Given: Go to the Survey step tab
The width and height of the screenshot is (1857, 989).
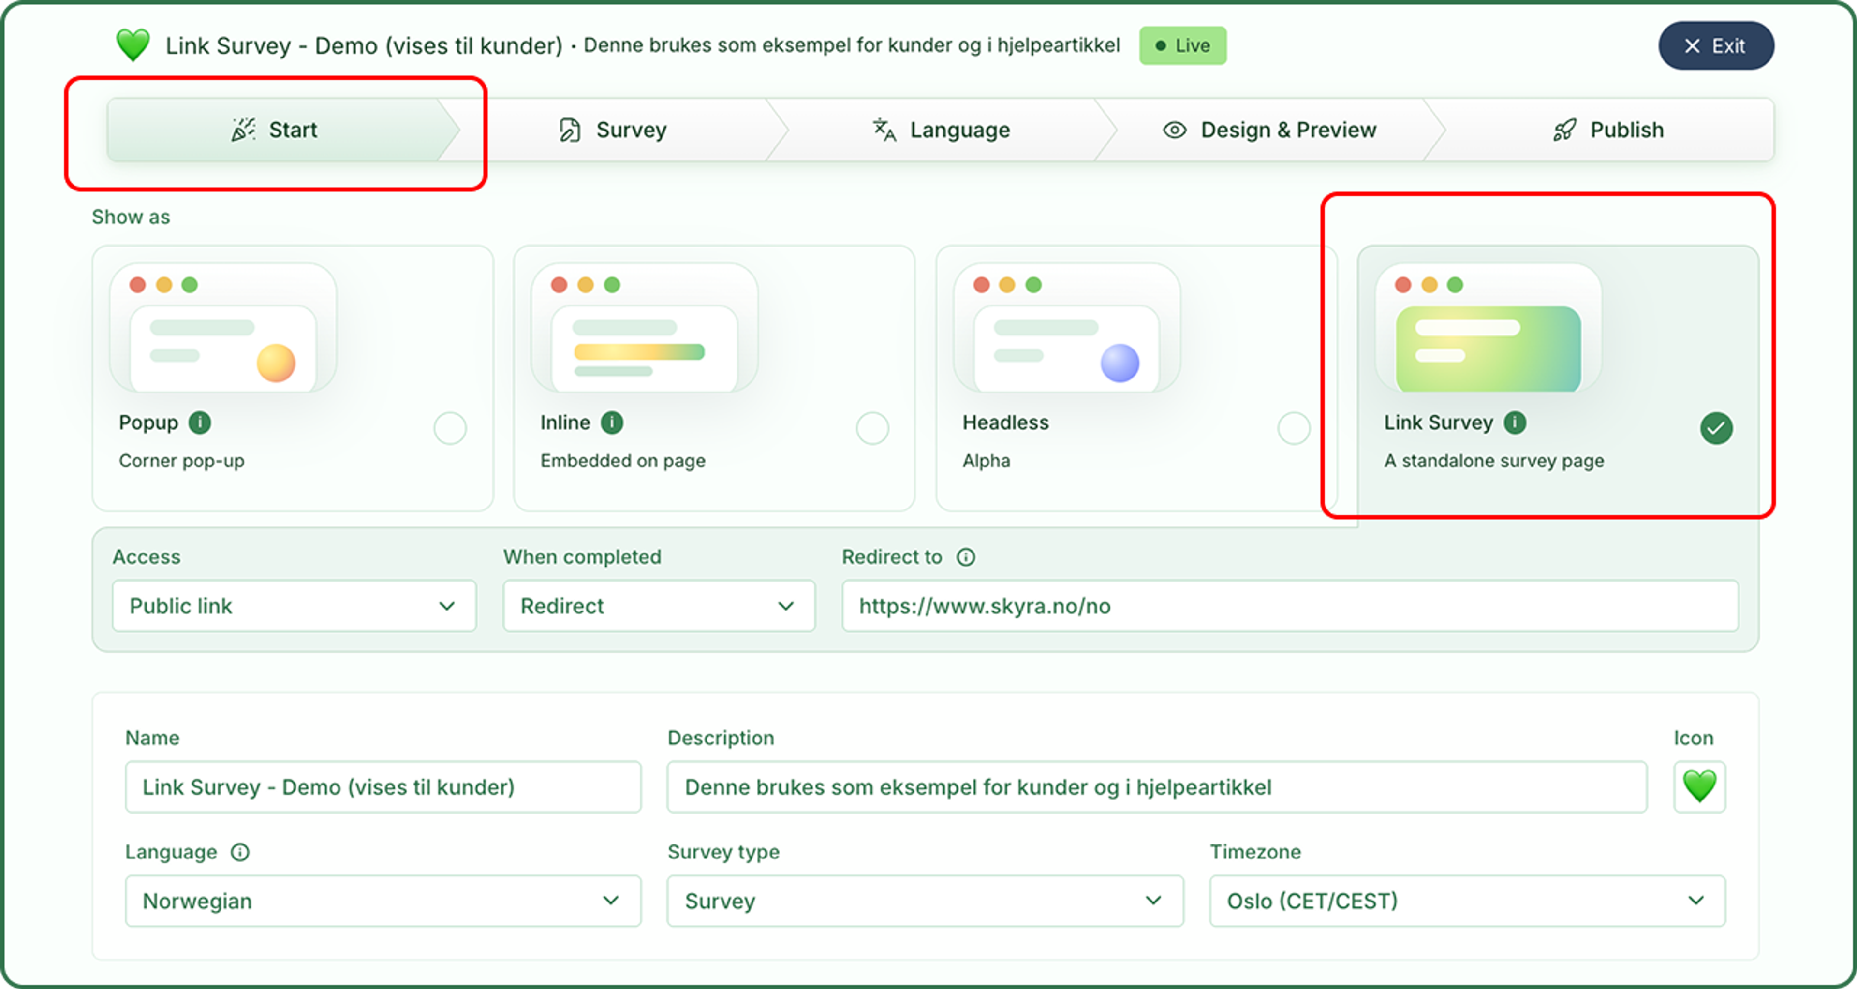Looking at the screenshot, I should pyautogui.click(x=613, y=130).
